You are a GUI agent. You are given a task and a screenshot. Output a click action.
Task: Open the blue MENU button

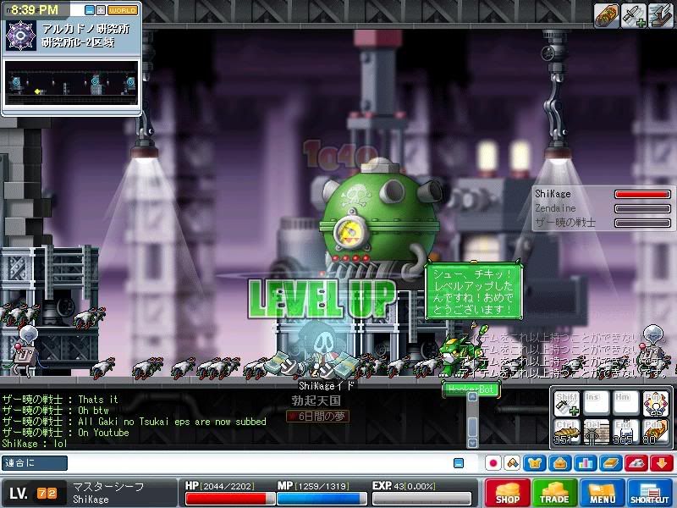(602, 493)
